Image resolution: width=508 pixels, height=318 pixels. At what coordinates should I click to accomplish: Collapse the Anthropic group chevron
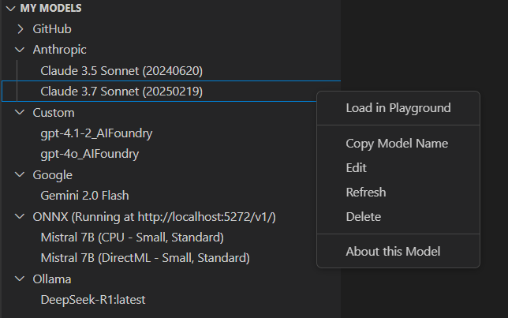click(21, 50)
